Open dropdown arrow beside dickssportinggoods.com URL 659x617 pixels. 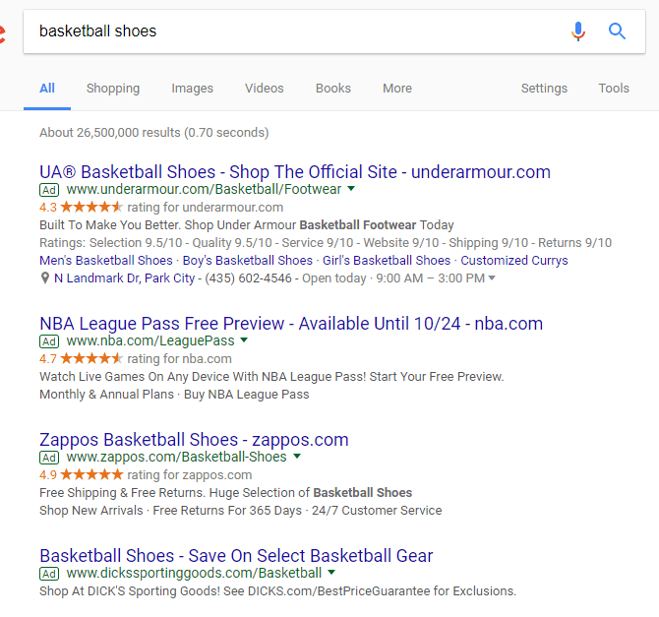click(x=331, y=573)
